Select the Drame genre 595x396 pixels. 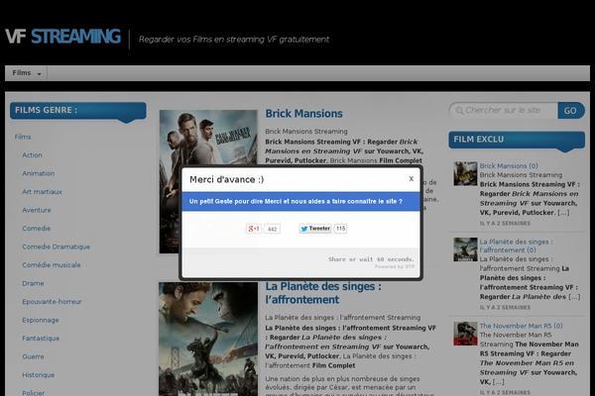[x=33, y=283]
